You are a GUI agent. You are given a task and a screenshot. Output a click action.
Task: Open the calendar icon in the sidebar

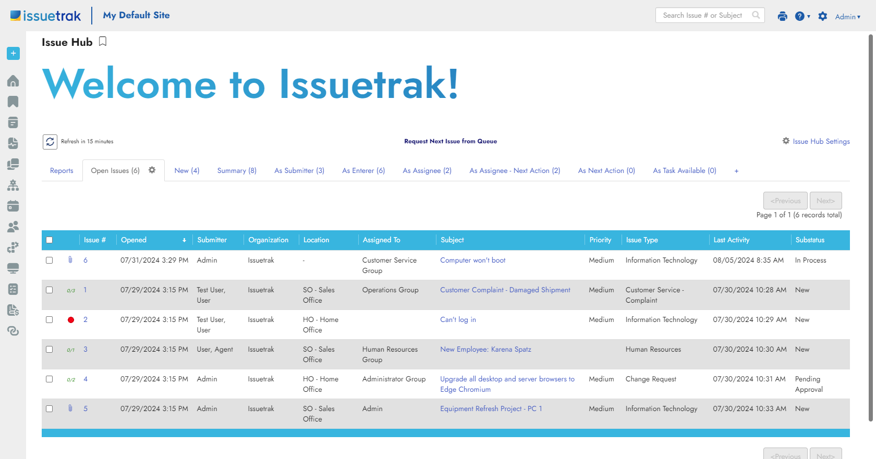(x=13, y=206)
